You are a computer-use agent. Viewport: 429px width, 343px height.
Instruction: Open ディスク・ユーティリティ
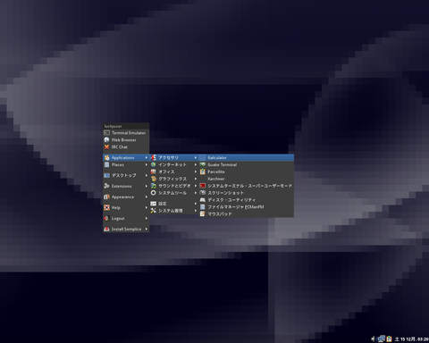point(247,200)
